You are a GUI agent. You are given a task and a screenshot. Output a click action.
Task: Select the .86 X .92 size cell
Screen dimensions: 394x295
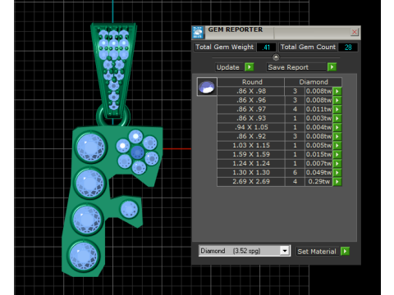[x=251, y=136]
